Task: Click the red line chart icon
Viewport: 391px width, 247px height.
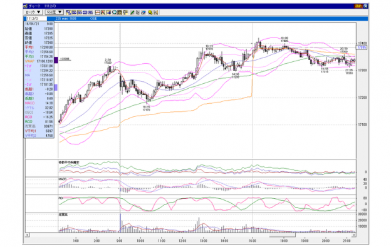Action: [98, 12]
